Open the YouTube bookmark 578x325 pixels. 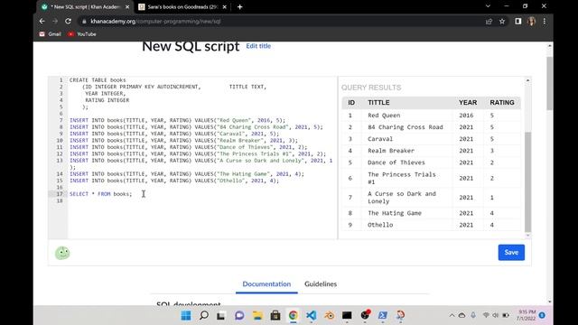[82, 34]
